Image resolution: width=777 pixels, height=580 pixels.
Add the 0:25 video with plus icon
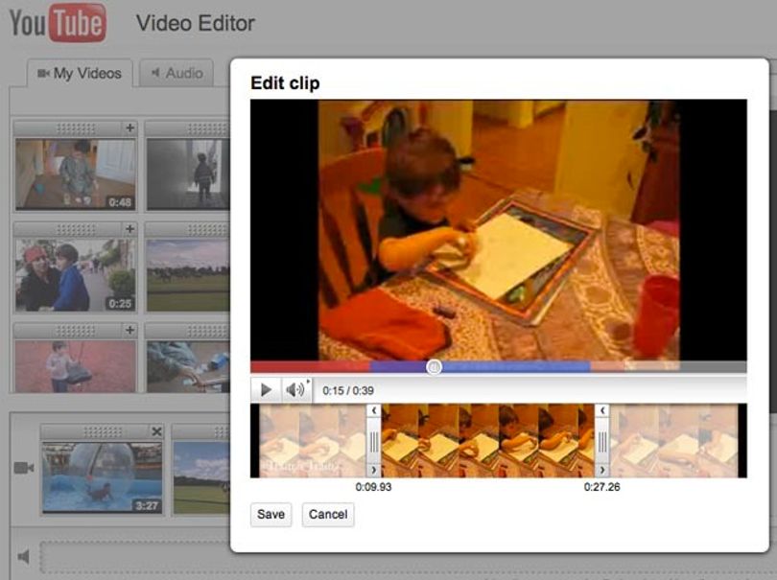click(129, 229)
